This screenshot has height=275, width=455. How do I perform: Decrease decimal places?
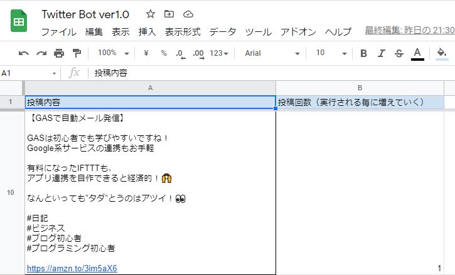pos(181,54)
